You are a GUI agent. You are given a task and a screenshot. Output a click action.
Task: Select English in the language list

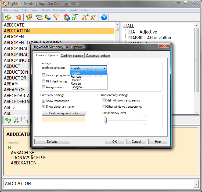pos(88,73)
